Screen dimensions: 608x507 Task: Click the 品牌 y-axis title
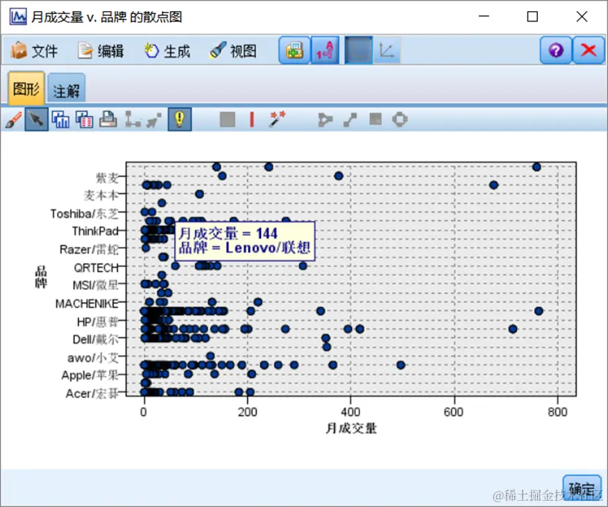tap(41, 277)
